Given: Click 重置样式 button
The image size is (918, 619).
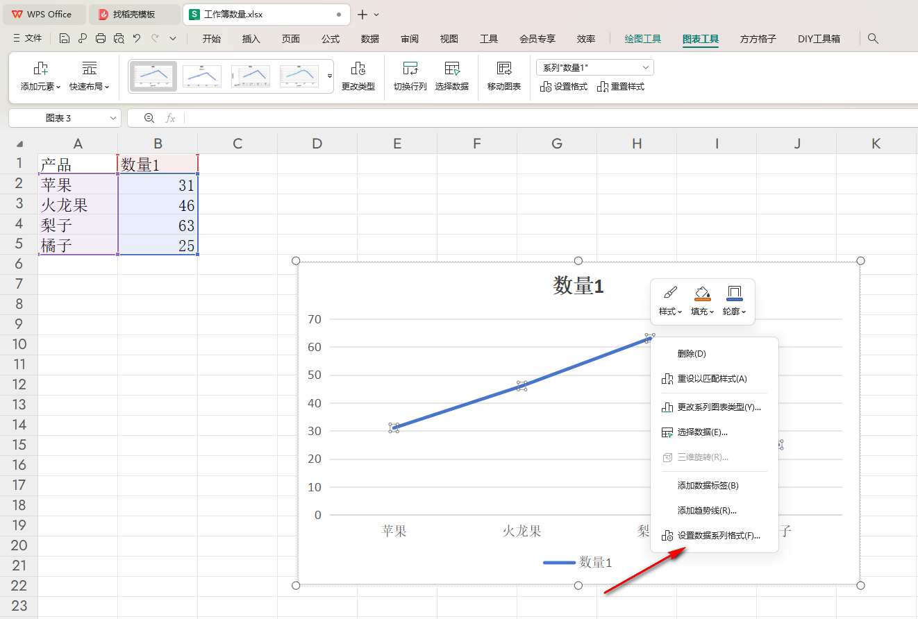Looking at the screenshot, I should click(x=621, y=87).
